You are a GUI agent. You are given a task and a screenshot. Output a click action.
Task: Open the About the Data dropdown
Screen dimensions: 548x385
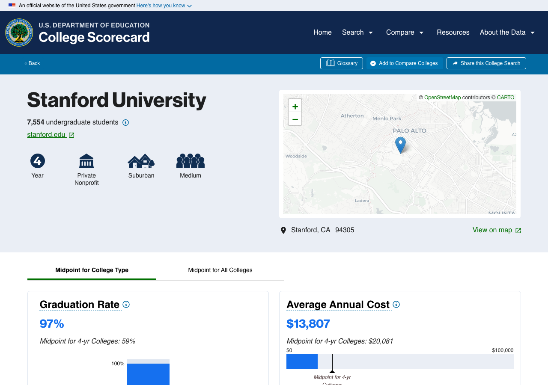click(507, 33)
